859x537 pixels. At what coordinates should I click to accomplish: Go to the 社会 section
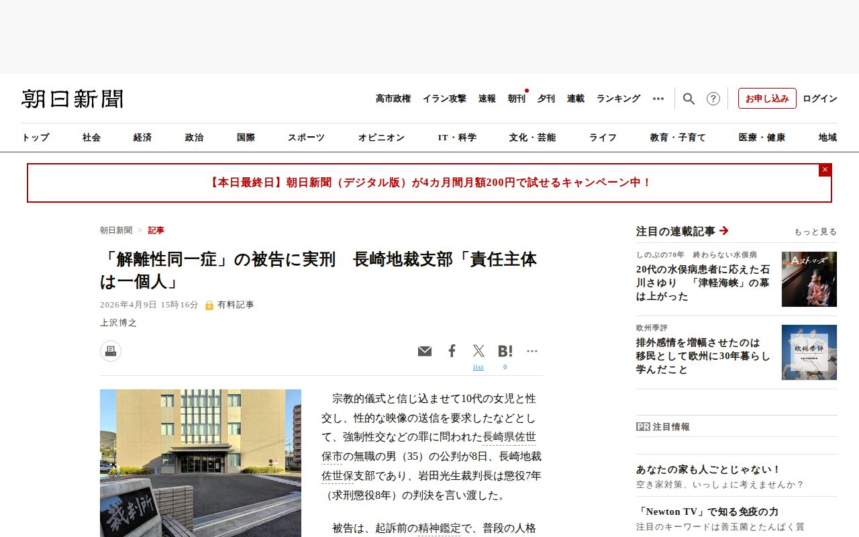click(92, 138)
